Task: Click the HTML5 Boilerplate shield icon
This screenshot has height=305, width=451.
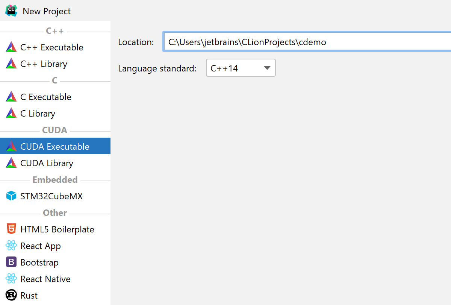Action: click(x=11, y=229)
